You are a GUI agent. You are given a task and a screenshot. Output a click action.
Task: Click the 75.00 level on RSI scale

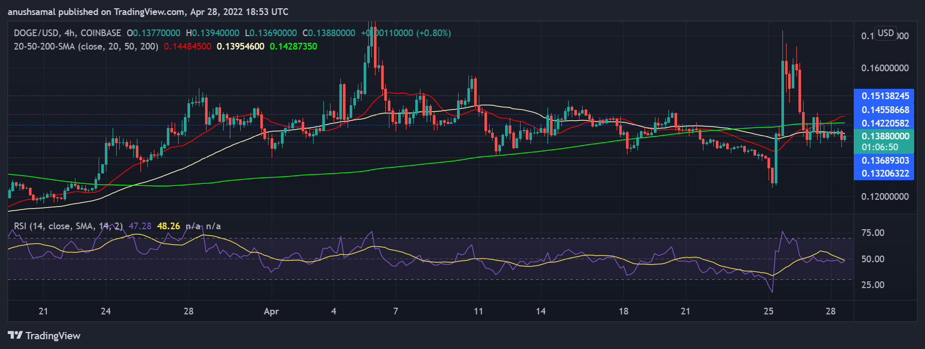(x=872, y=233)
